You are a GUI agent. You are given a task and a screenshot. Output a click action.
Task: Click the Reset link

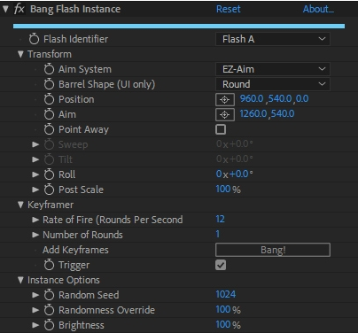[228, 9]
